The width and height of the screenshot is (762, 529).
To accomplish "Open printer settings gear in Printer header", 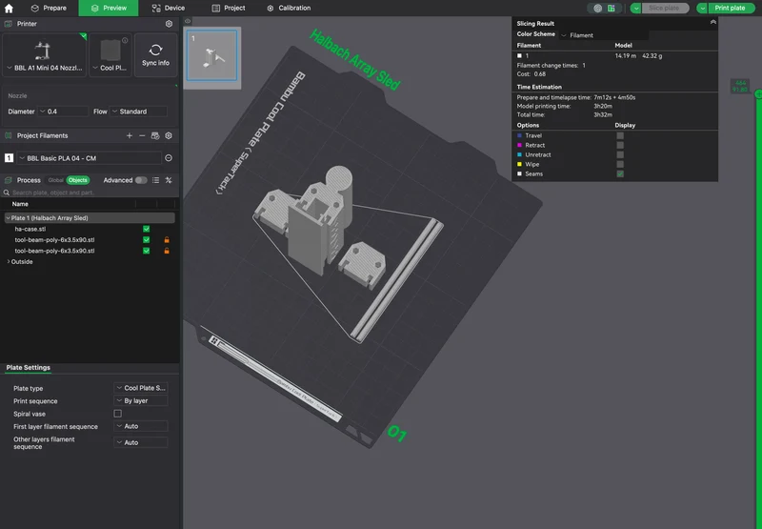I will click(x=169, y=24).
